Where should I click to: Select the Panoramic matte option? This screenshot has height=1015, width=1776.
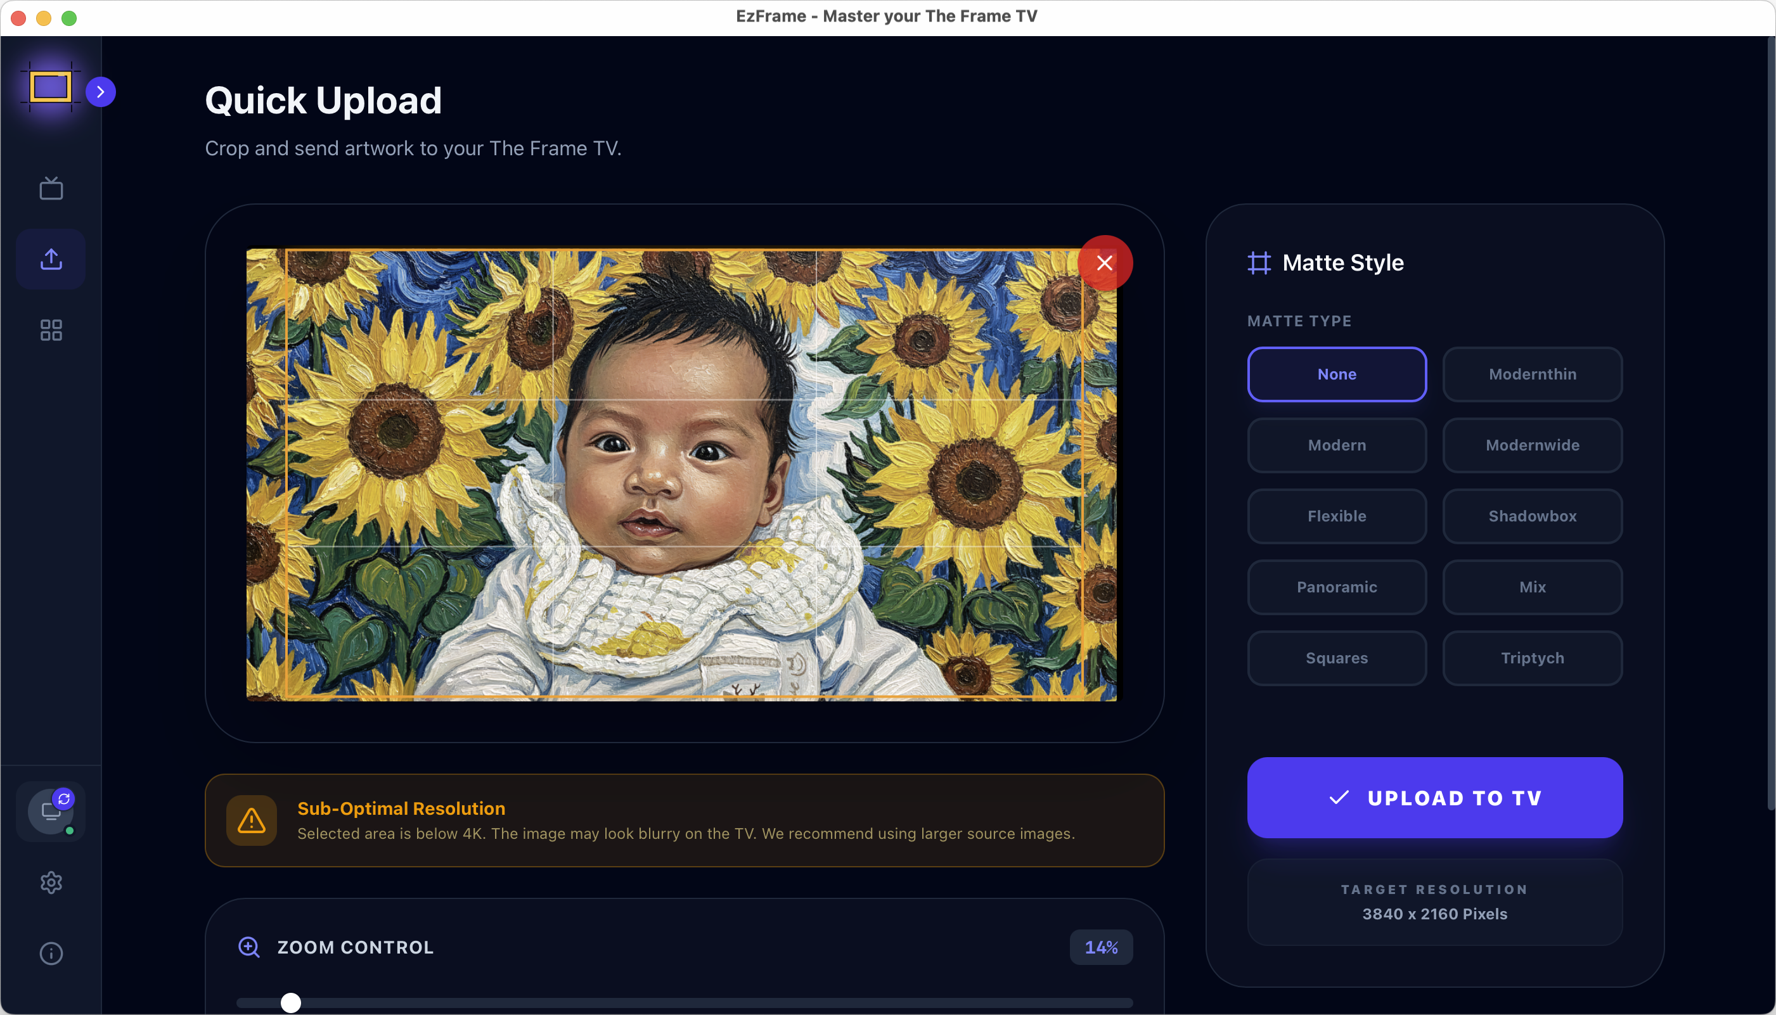(1336, 587)
